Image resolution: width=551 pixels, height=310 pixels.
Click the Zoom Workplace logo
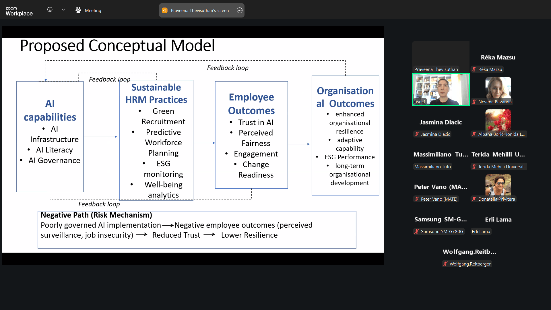click(x=19, y=11)
